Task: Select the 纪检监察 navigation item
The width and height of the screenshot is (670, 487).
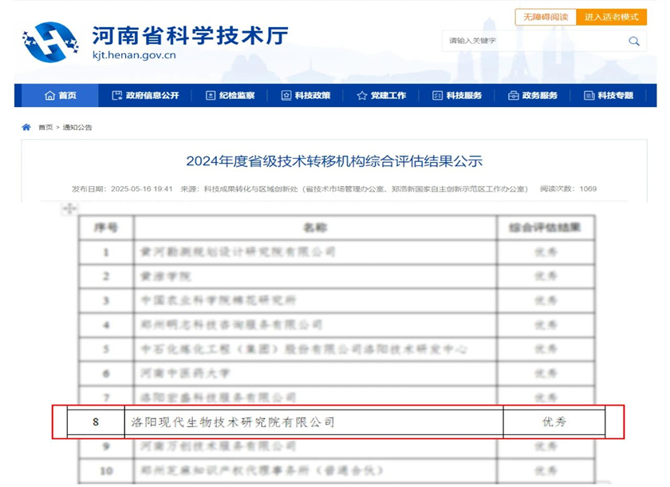Action: pyautogui.click(x=230, y=95)
